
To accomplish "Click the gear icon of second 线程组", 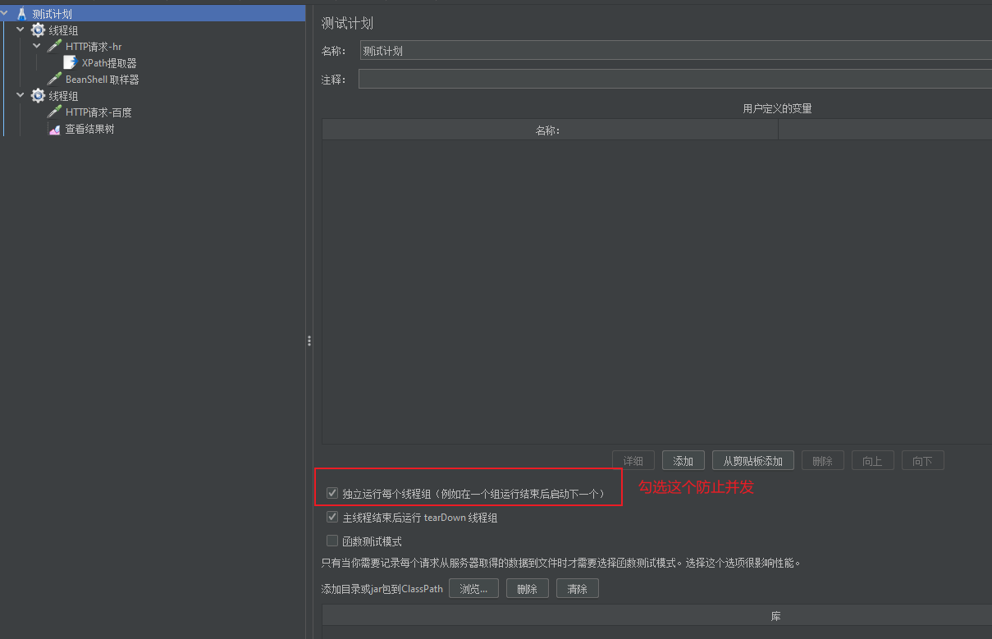I will (x=38, y=96).
